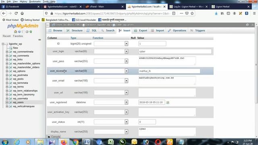Screen dimensions: 258x145
Task: Toggle the Firefox sidebar view
Action: 228,13
